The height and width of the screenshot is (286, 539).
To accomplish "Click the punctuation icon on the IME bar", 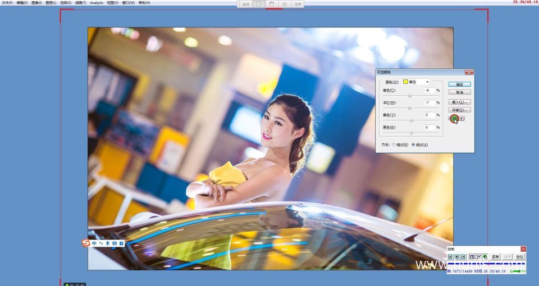I will click(101, 243).
